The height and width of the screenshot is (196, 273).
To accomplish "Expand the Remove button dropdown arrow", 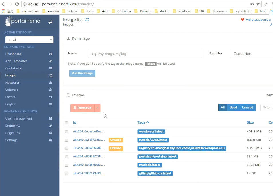I will 98,108.
